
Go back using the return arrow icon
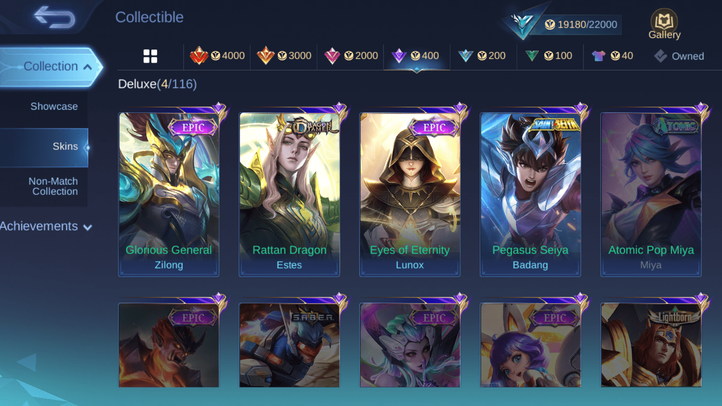[x=55, y=18]
